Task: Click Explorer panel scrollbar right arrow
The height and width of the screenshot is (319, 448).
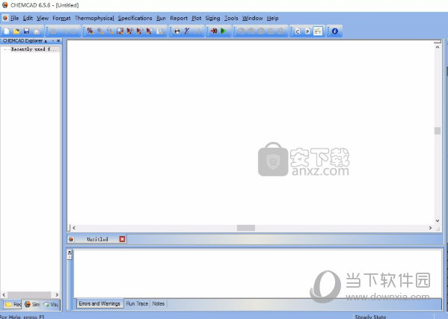Action: point(57,295)
